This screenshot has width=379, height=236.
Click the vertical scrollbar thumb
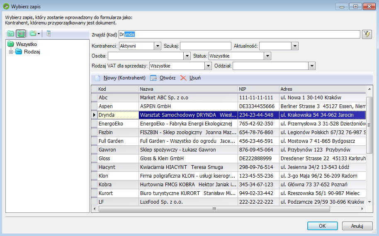point(369,125)
